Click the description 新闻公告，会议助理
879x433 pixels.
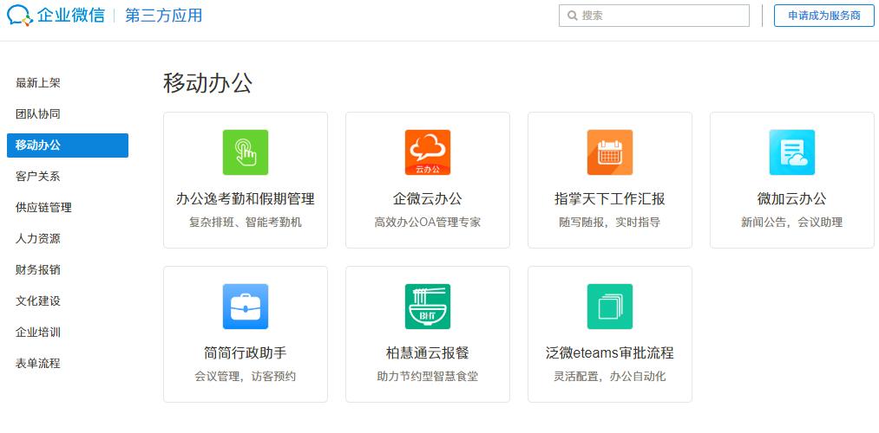point(792,222)
